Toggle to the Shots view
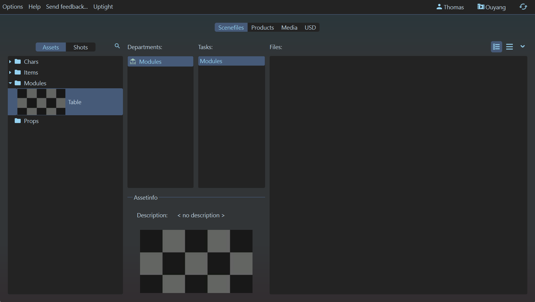 pyautogui.click(x=80, y=47)
